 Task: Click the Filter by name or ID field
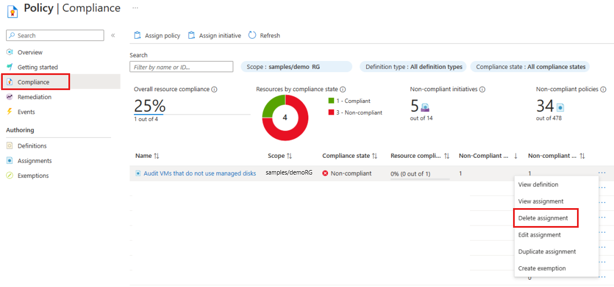point(181,67)
